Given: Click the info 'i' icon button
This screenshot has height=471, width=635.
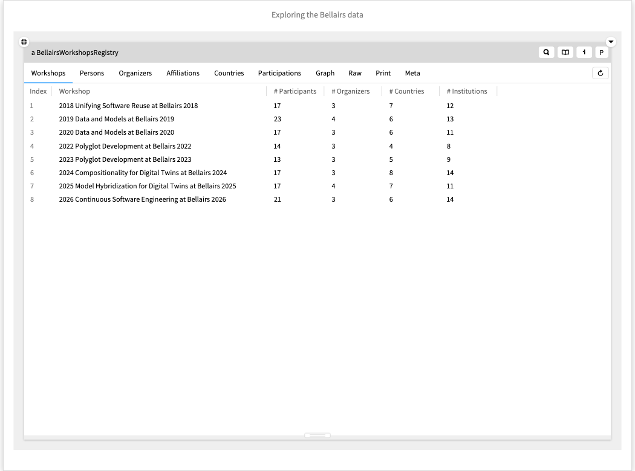Looking at the screenshot, I should tap(584, 53).
